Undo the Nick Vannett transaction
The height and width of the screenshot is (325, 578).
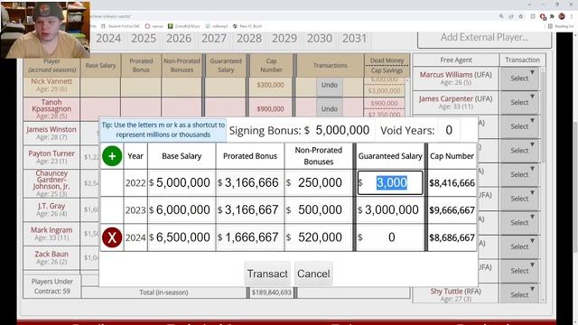(329, 86)
